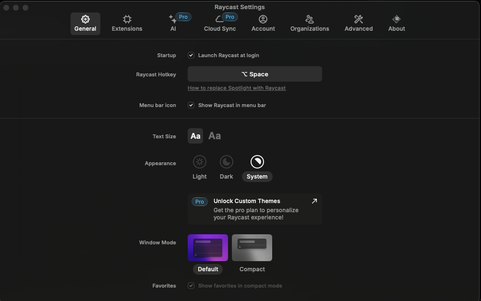Open the AI settings tab
This screenshot has width=481, height=301.
173,24
